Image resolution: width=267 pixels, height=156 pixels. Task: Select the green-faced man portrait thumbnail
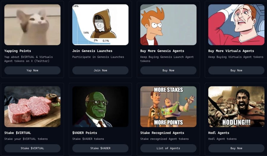coord(100,106)
